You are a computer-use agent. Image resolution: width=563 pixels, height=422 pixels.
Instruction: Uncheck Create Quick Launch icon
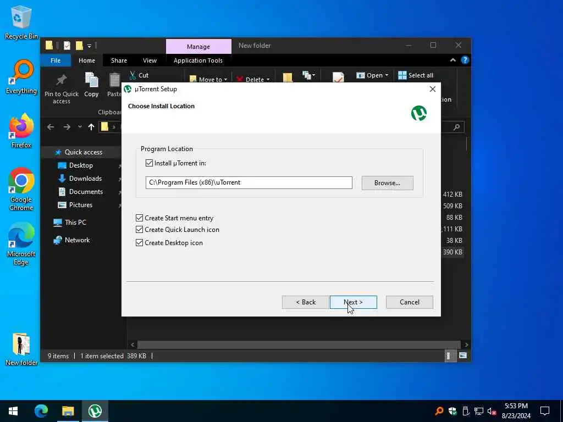139,229
